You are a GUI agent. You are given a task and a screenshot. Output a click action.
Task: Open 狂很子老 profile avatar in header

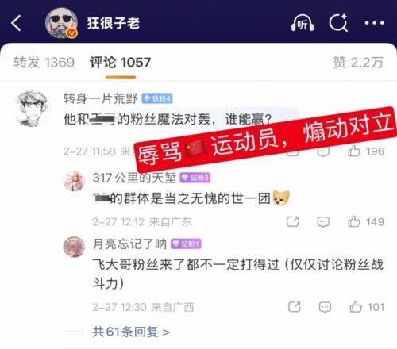(61, 23)
